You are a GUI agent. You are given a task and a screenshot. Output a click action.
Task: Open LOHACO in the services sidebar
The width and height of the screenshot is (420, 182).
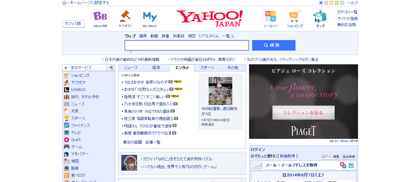[78, 90]
